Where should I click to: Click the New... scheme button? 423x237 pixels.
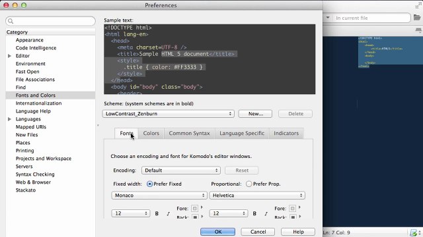point(255,114)
